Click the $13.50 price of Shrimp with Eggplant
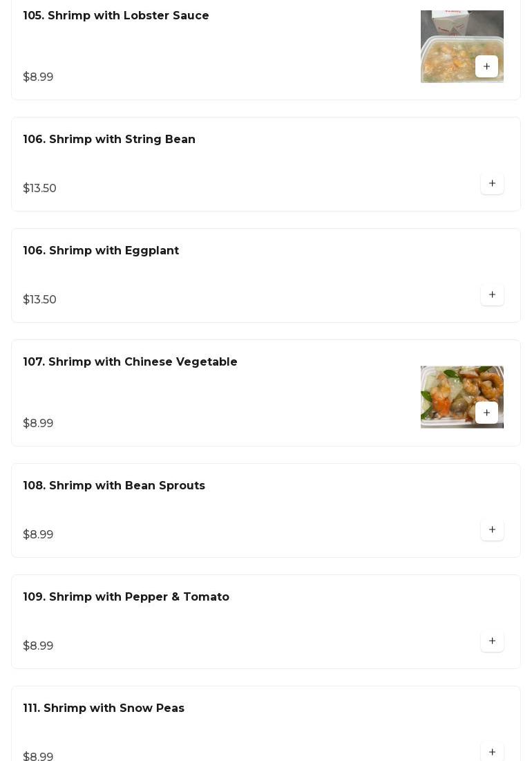532x761 pixels. (40, 300)
